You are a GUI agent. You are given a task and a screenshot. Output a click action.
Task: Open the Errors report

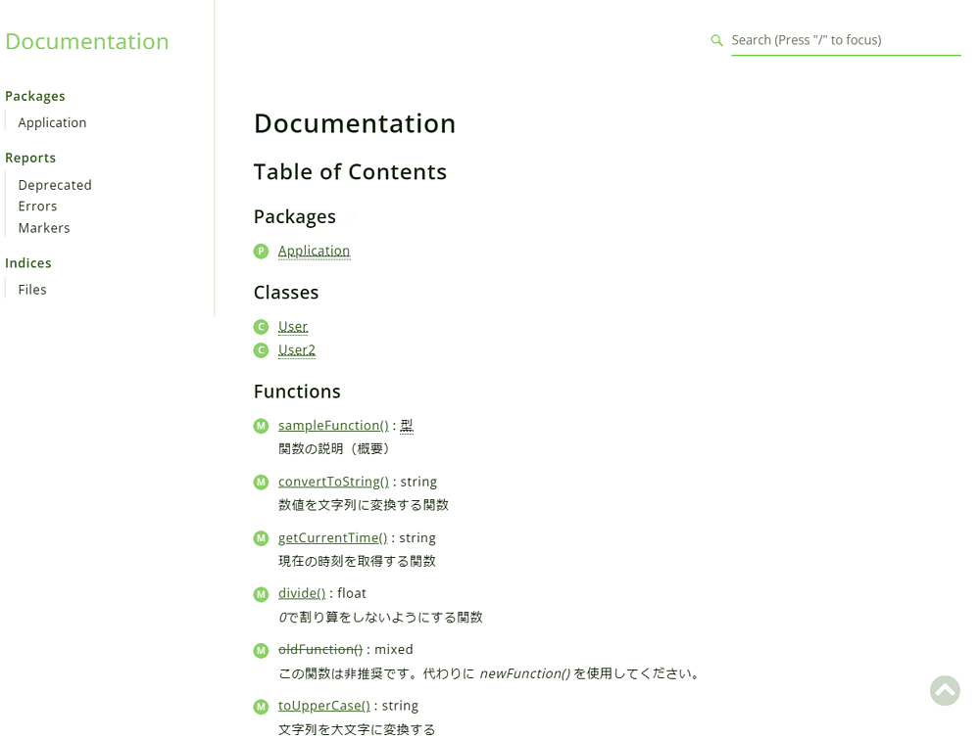37,206
